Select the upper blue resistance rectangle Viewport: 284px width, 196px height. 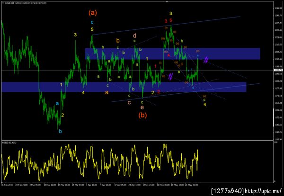point(172,53)
